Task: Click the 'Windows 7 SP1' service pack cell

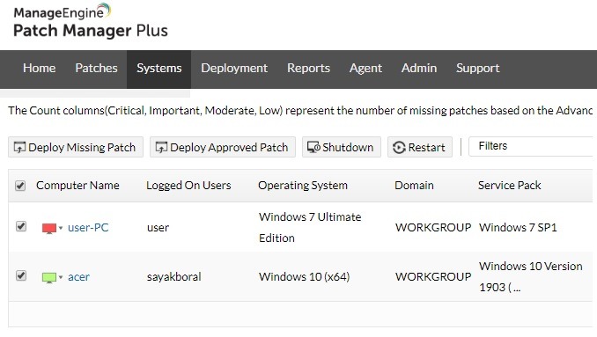Action: pos(518,228)
